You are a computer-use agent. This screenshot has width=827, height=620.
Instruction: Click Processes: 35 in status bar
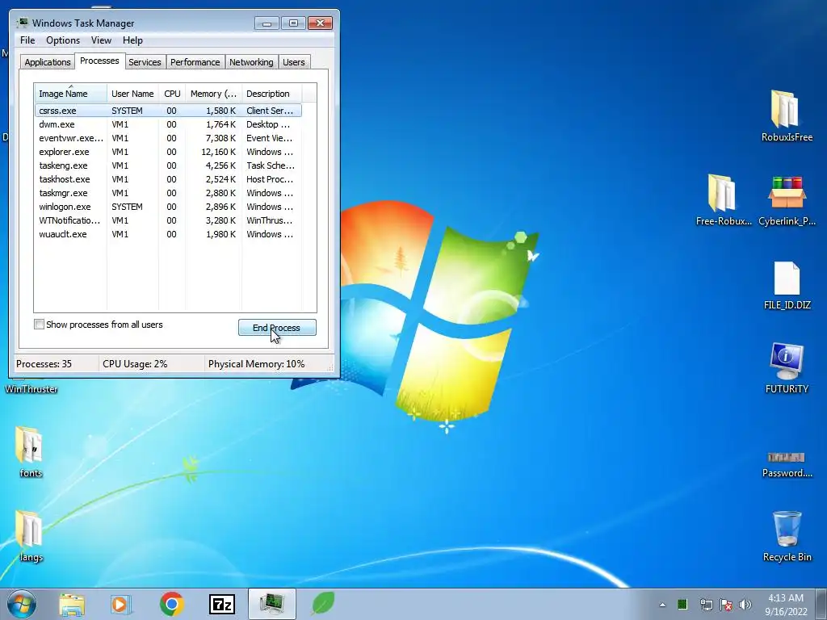pos(44,364)
